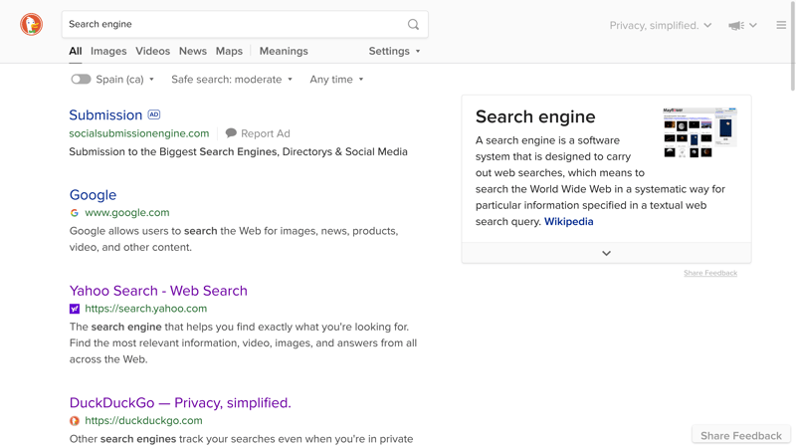Toggle the Spain (ca) region switch
This screenshot has height=448, width=796.
[81, 80]
